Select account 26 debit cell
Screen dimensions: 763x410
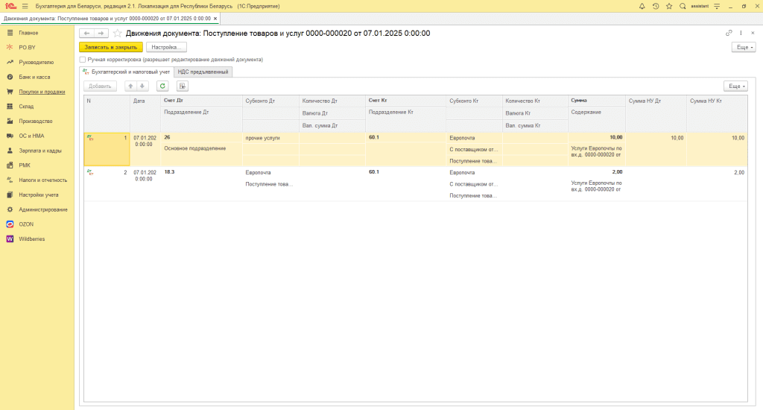(x=201, y=137)
